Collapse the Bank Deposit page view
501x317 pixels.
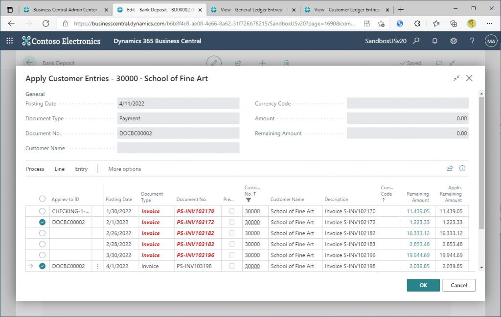tap(452, 63)
